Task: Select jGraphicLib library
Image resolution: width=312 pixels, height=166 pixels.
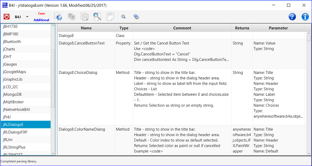Action: [26, 79]
